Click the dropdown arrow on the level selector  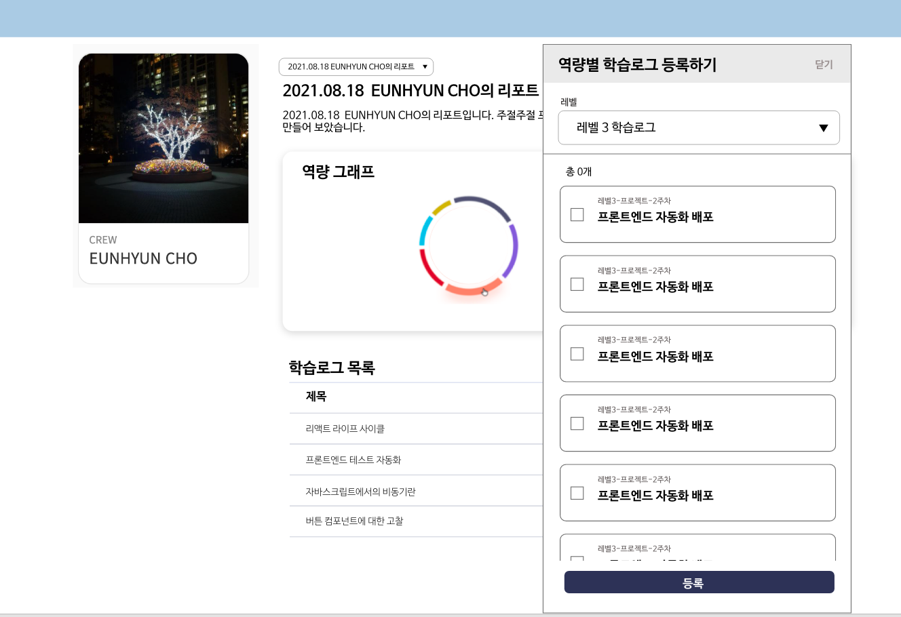pyautogui.click(x=824, y=127)
